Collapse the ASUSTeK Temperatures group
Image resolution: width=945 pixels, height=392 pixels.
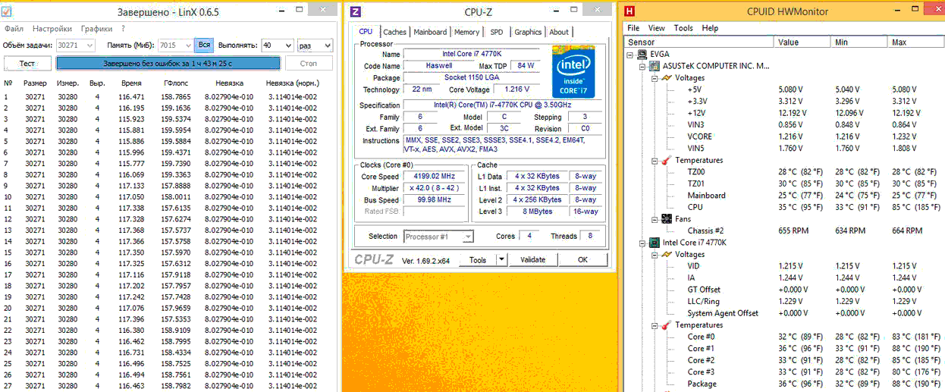pyautogui.click(x=655, y=160)
